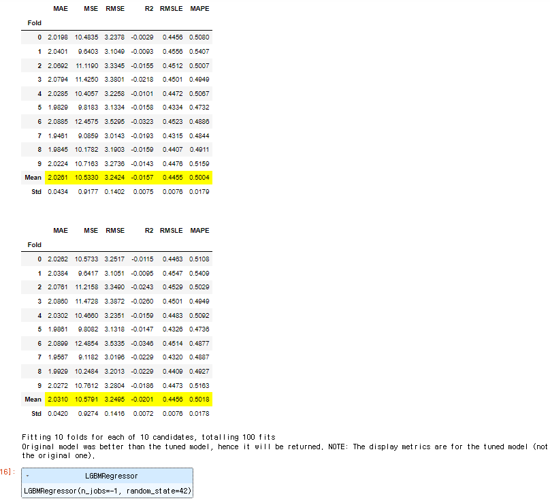
Task: Pick the MSE value 11.1190
Action: coord(86,65)
